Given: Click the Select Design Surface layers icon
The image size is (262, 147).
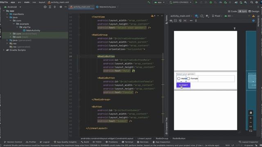Looking at the screenshot, I should pyautogui.click(x=196, y=16).
